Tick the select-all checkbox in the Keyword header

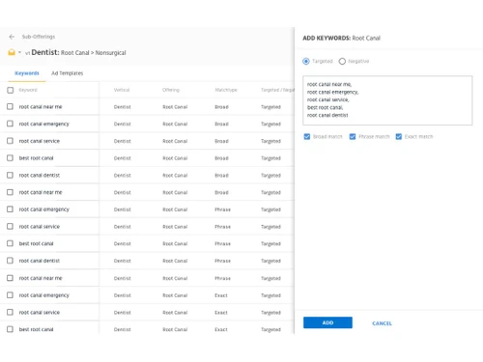click(x=11, y=90)
